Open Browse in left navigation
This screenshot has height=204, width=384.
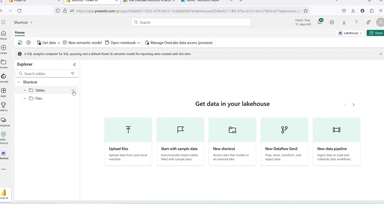[x=3, y=64]
